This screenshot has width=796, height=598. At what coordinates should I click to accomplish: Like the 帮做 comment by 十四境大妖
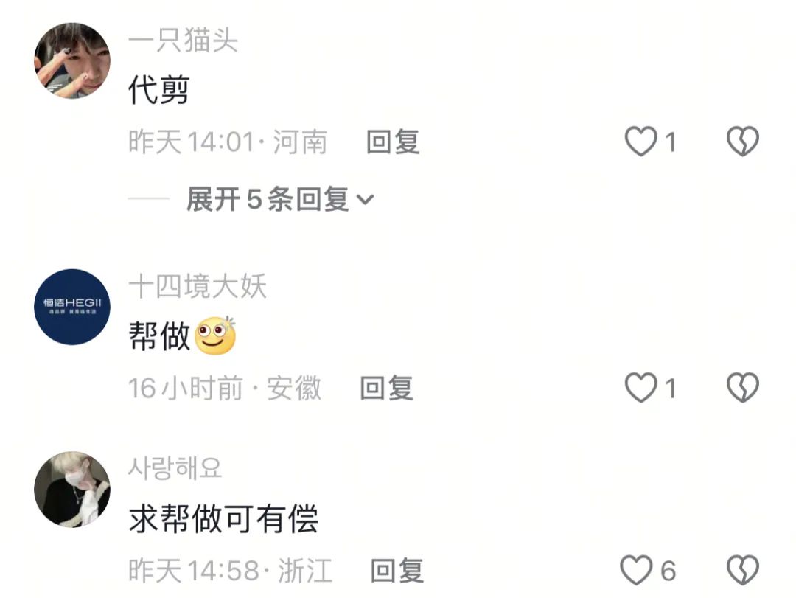click(x=640, y=388)
